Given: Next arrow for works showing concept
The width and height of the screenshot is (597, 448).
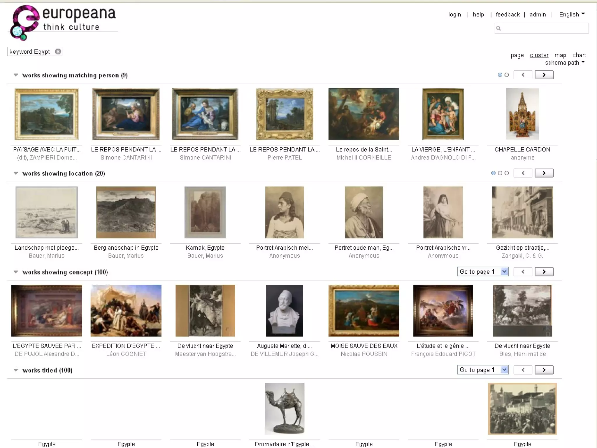Looking at the screenshot, I should coord(544,272).
